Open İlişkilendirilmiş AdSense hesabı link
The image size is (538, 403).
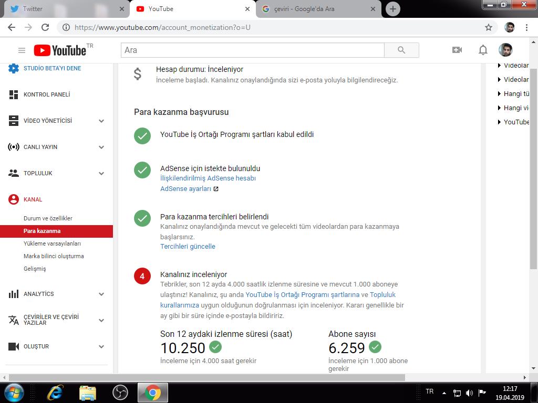click(x=208, y=178)
